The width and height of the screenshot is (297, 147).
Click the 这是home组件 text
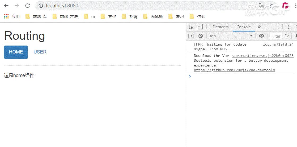[x=19, y=75]
